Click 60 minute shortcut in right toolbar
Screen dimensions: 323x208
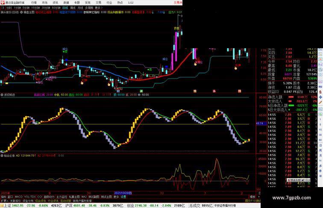[x=320, y=140]
